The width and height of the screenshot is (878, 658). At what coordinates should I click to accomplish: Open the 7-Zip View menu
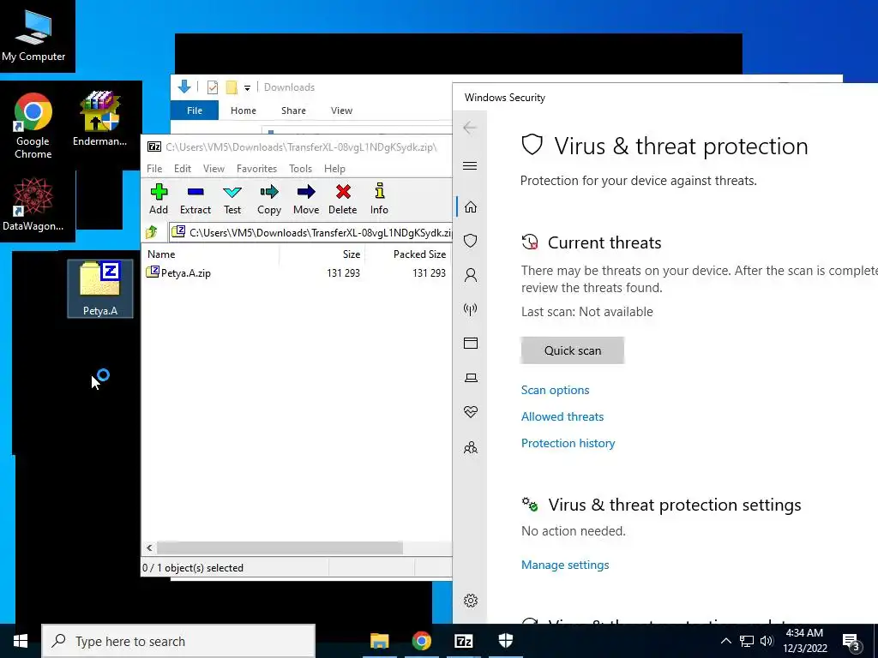click(213, 169)
